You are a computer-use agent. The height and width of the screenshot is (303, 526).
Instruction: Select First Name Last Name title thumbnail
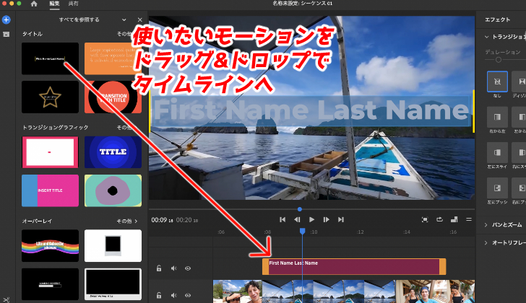pos(50,58)
